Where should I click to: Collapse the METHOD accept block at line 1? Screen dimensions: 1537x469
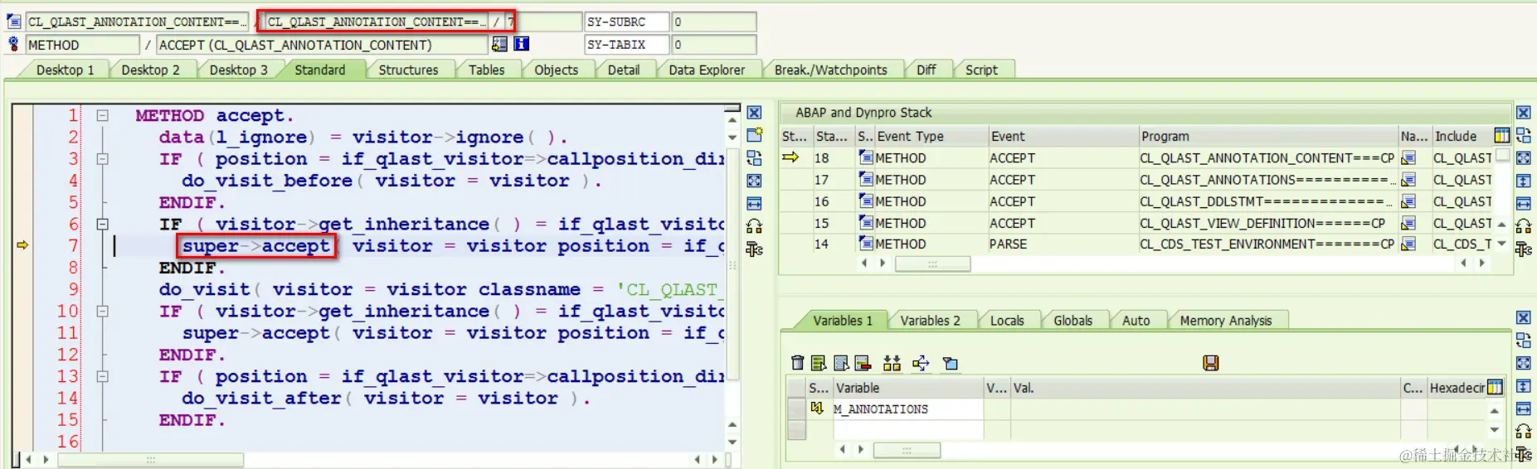pos(102,115)
